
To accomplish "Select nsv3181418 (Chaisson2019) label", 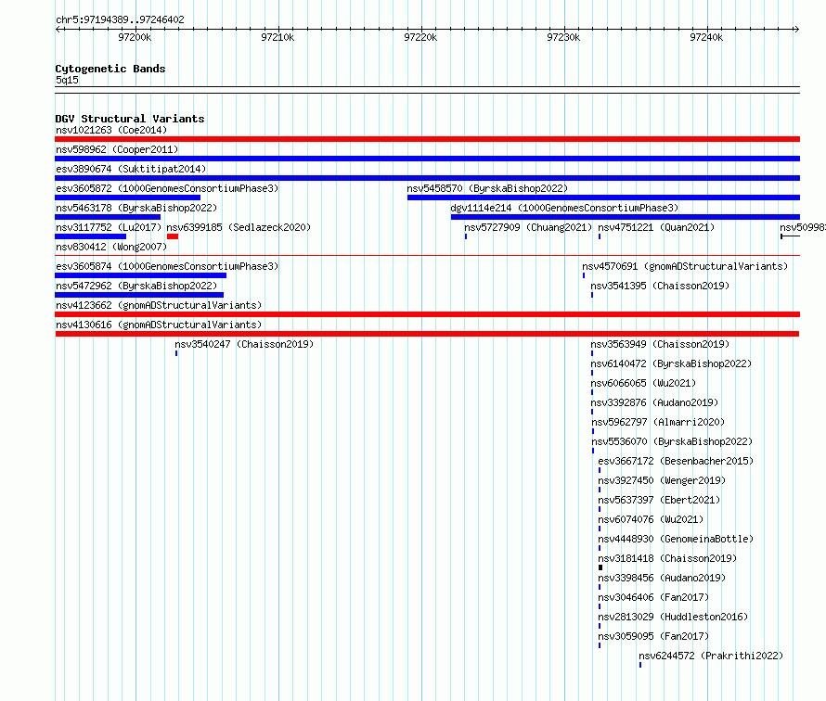I will (x=667, y=558).
